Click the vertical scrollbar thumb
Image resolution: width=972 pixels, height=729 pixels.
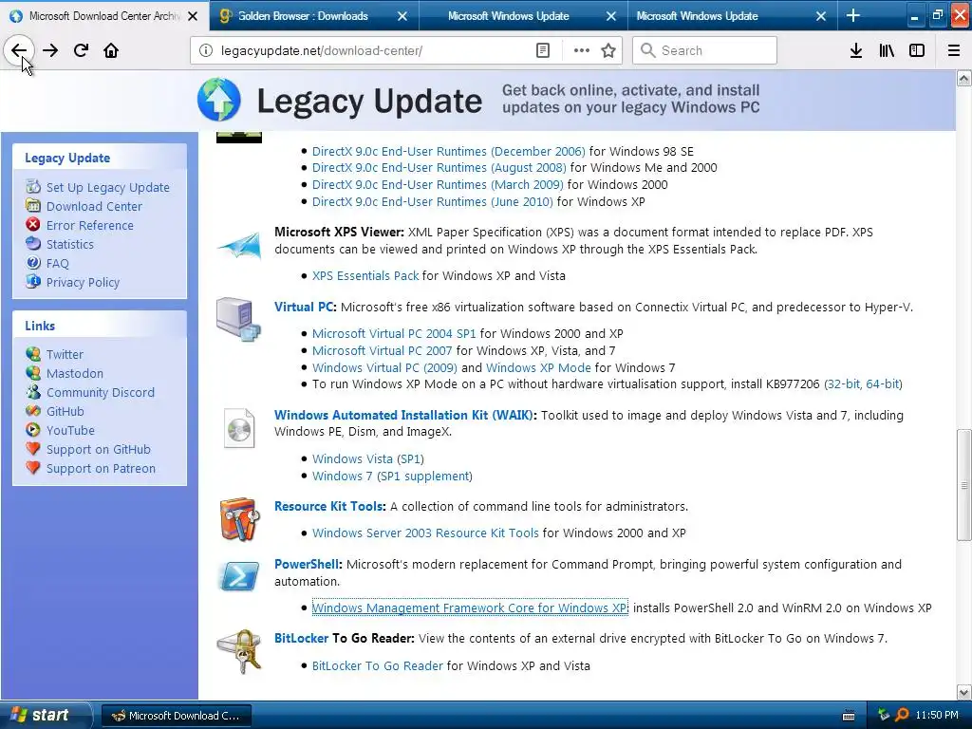[x=964, y=485]
